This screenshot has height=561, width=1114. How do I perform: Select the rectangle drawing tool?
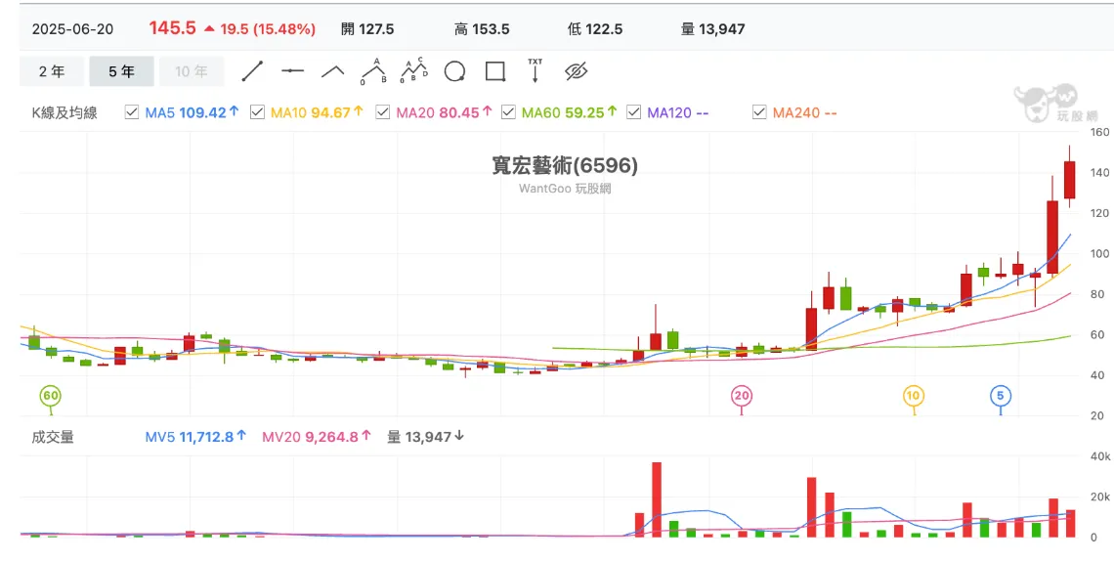tap(495, 71)
